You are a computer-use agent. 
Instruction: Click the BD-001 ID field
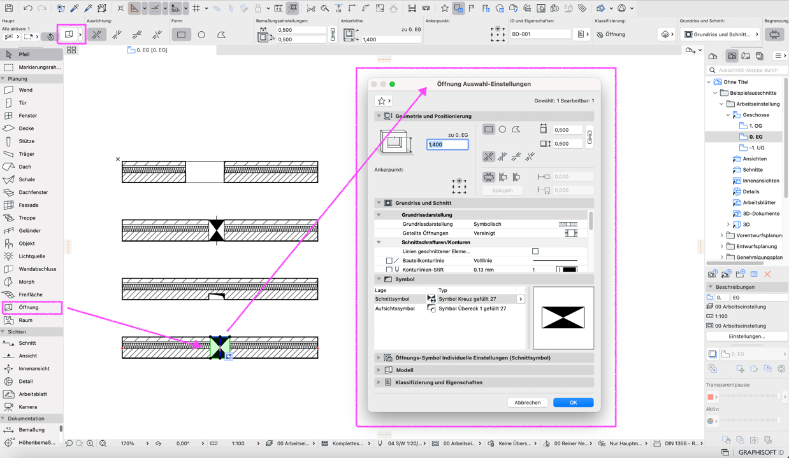click(540, 34)
